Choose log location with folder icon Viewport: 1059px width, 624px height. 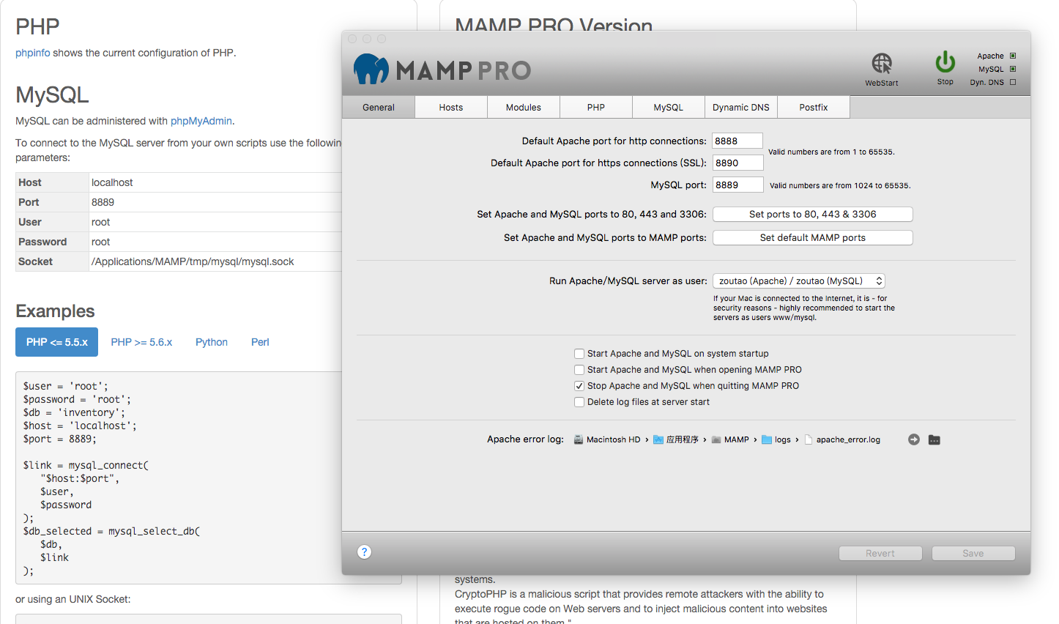click(934, 439)
